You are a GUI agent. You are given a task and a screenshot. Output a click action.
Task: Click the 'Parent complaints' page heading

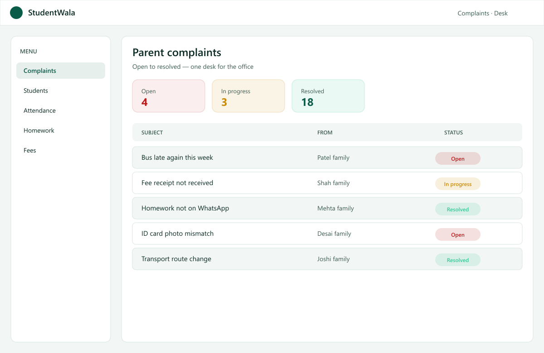[177, 52]
